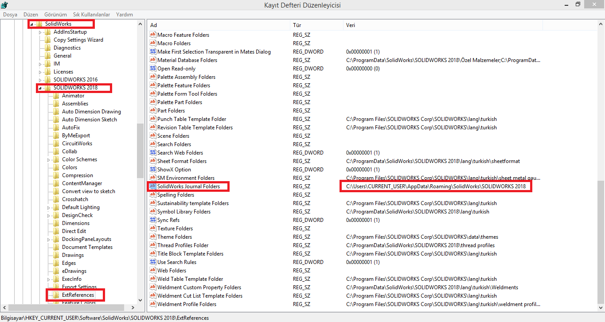Select the ByMeExport key
The height and width of the screenshot is (322, 605).
[76, 136]
